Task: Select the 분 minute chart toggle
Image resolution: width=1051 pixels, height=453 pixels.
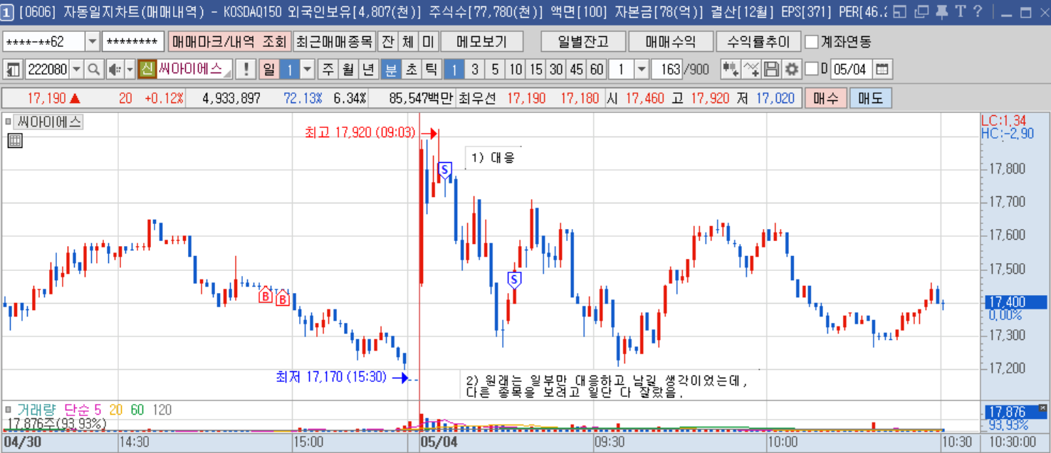Action: point(391,70)
